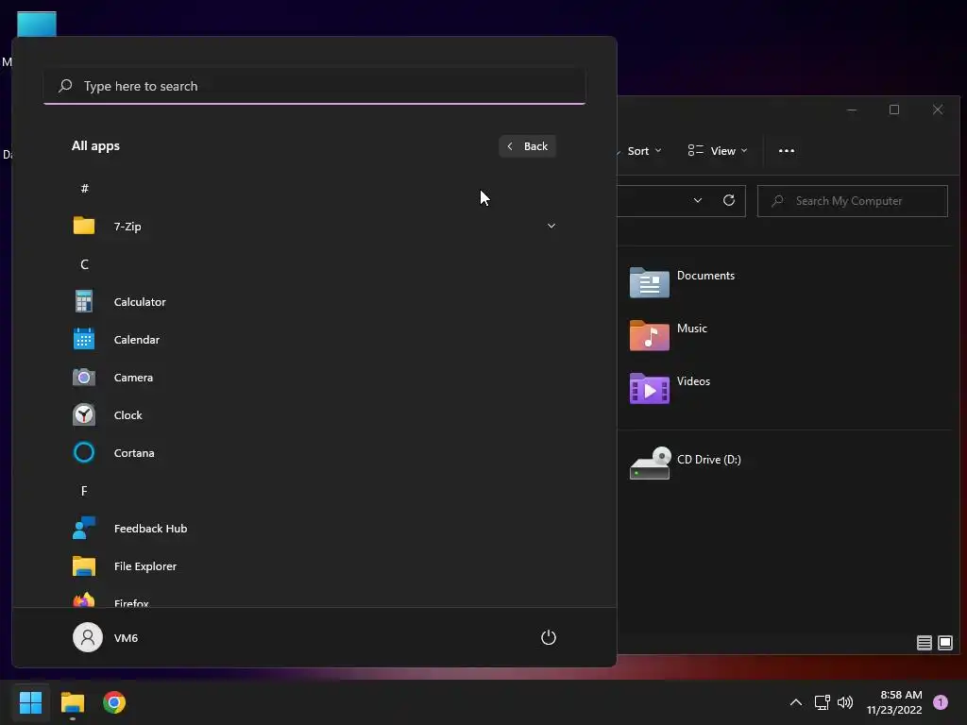The image size is (967, 725).
Task: Expand the address bar history dropdown
Action: pyautogui.click(x=698, y=200)
